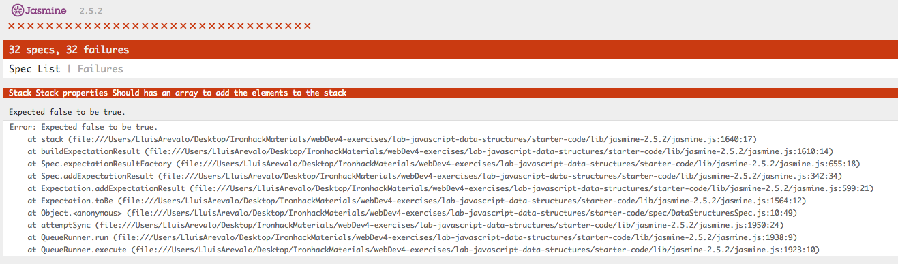Open 'Should has an array to add' spec link
This screenshot has height=264, width=898.
230,93
